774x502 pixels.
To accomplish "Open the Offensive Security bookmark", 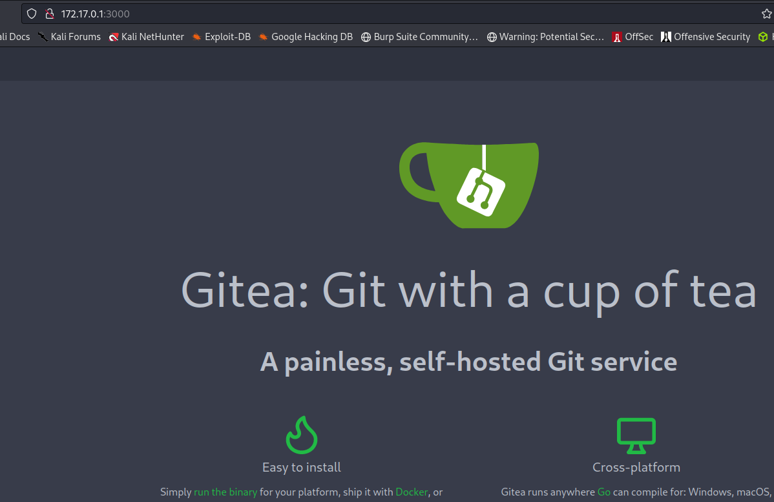I will 706,37.
